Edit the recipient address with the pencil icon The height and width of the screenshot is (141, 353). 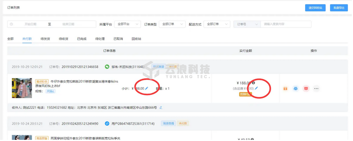coord(161,108)
